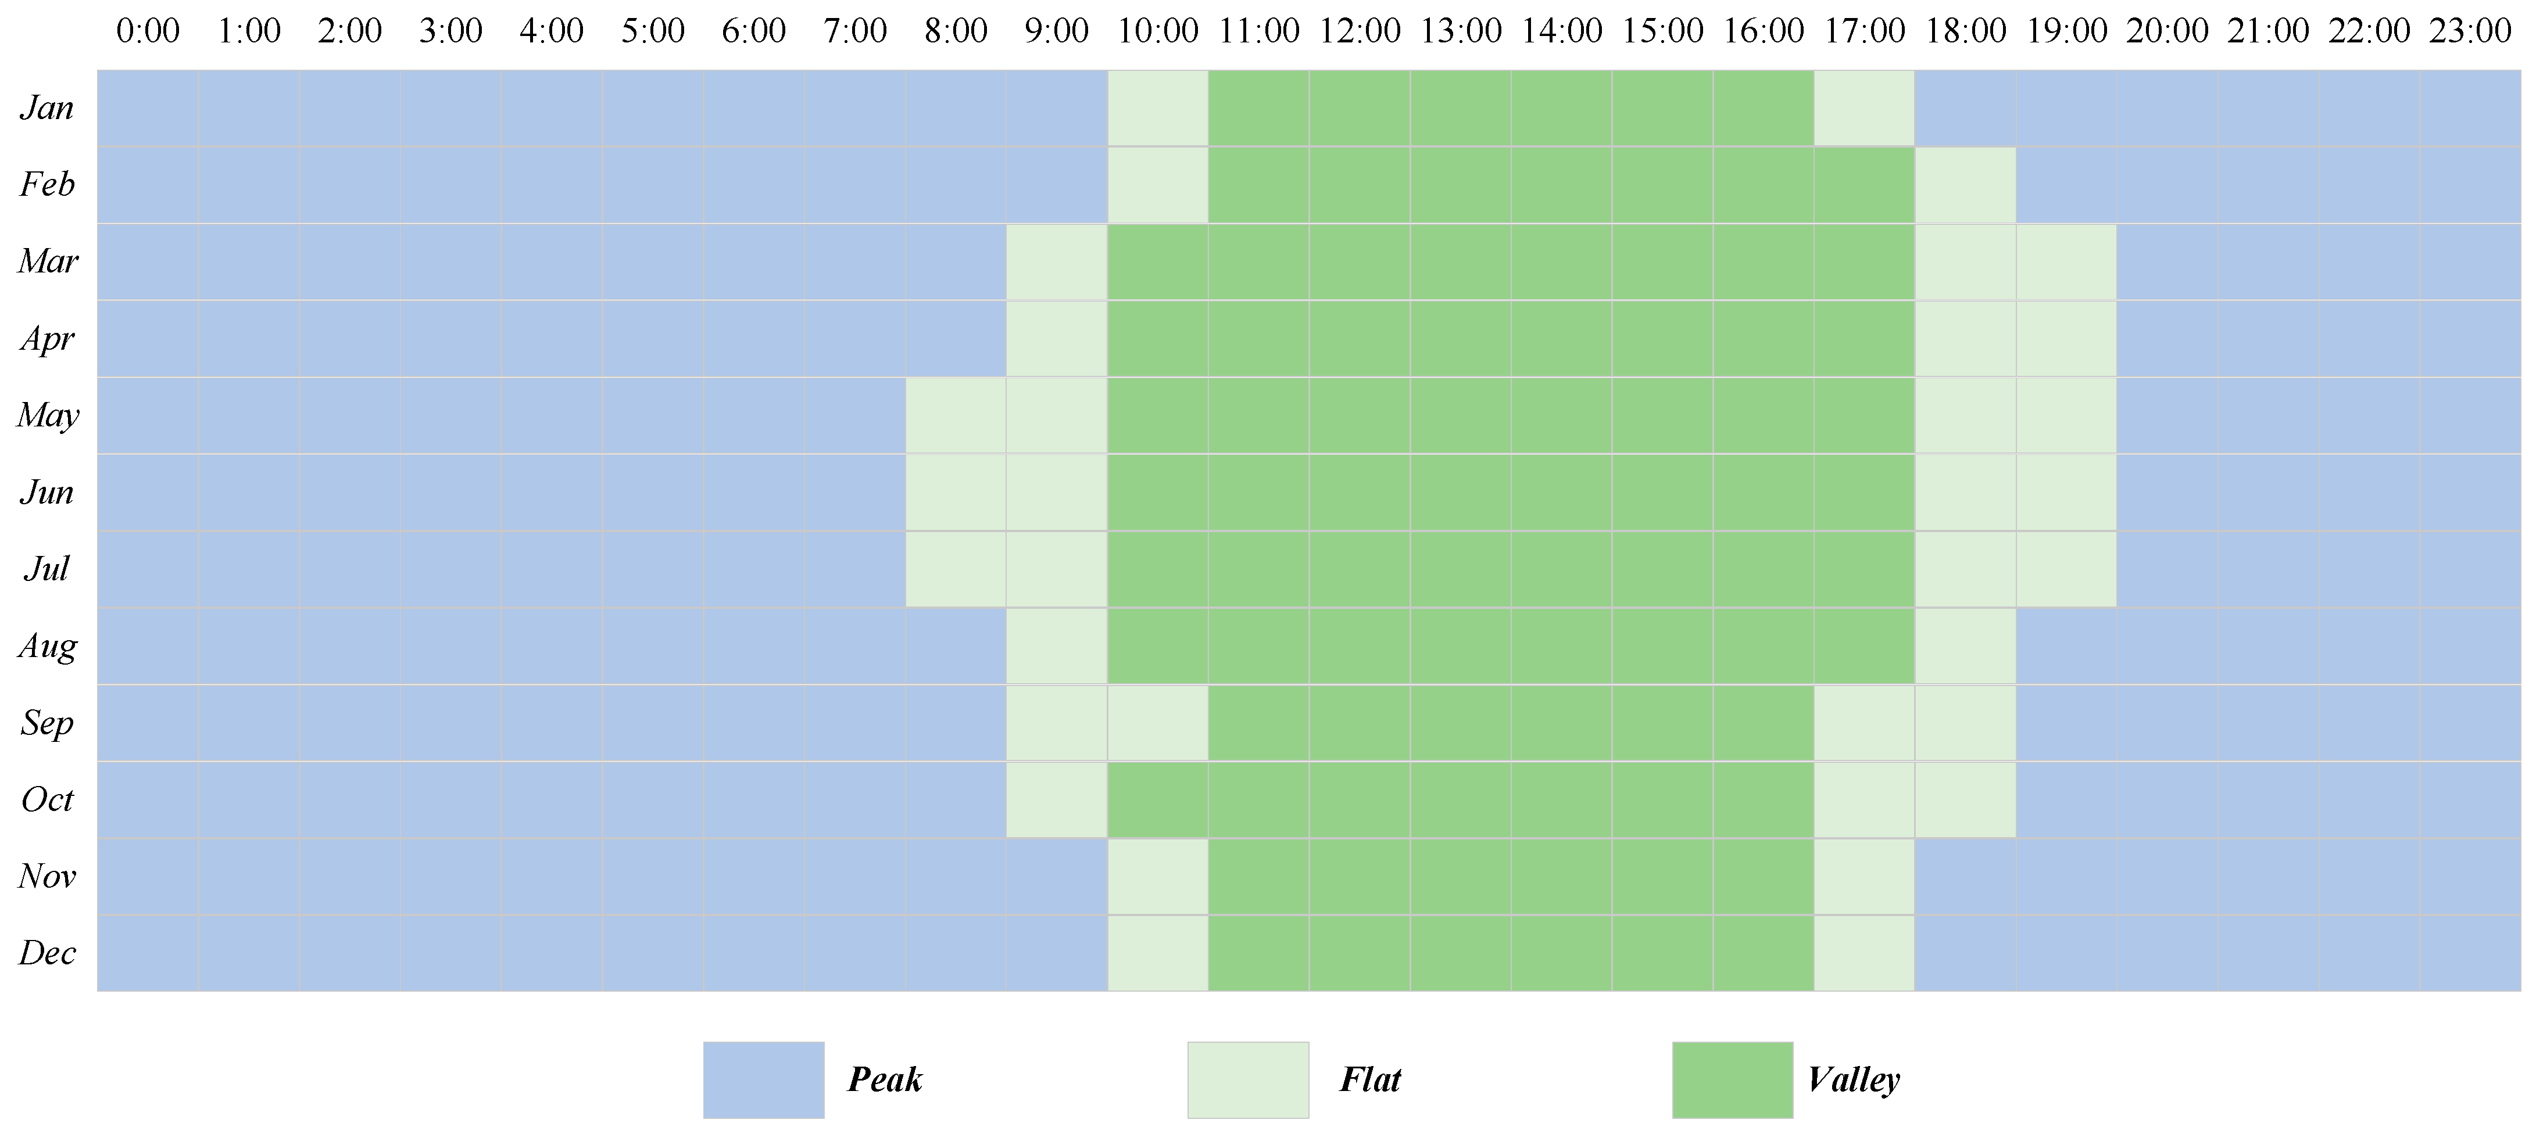Click the blue Peak legend swatch
This screenshot has width=2536, height=1134.
[x=763, y=1080]
